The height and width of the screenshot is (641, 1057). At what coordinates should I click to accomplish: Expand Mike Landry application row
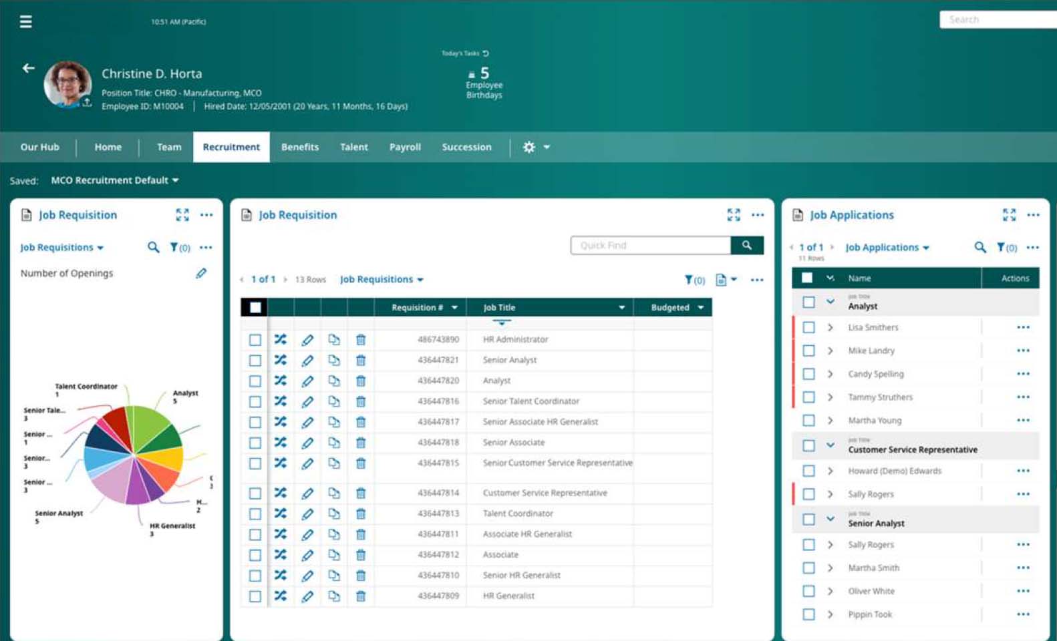tap(830, 351)
